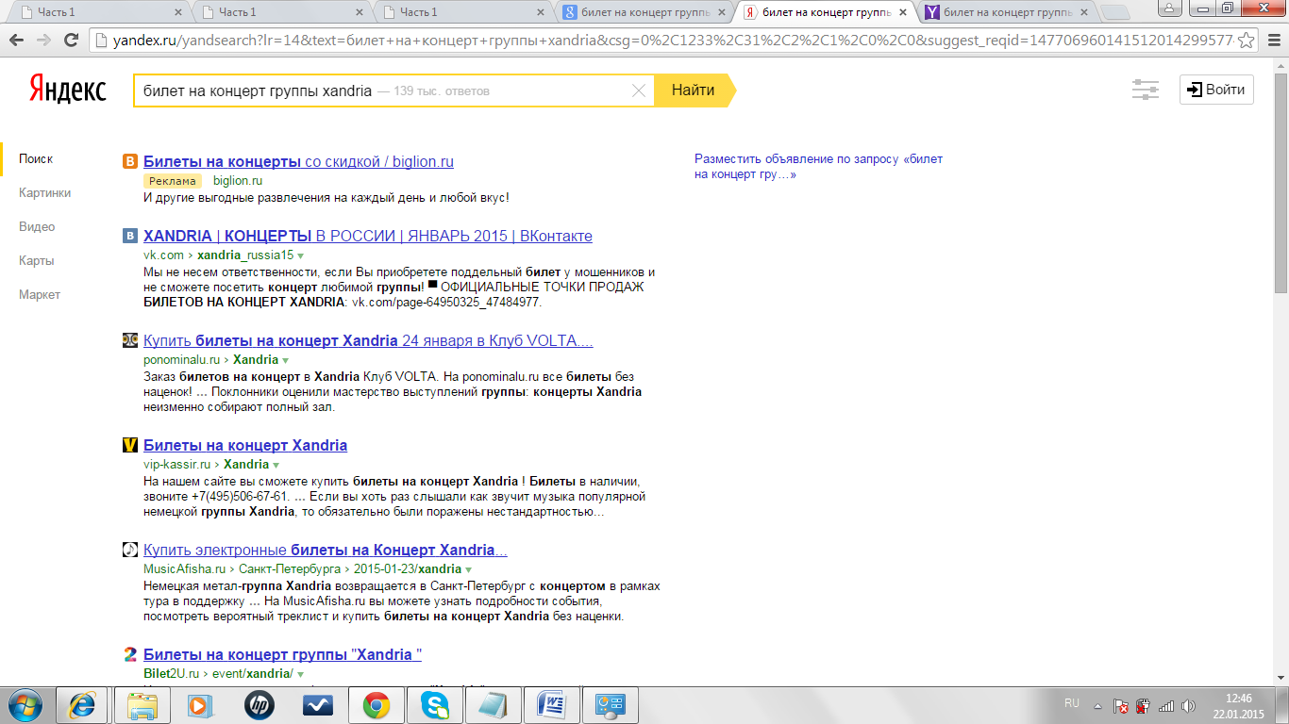Open the Windows Start menu
The height and width of the screenshot is (724, 1289).
(x=25, y=705)
